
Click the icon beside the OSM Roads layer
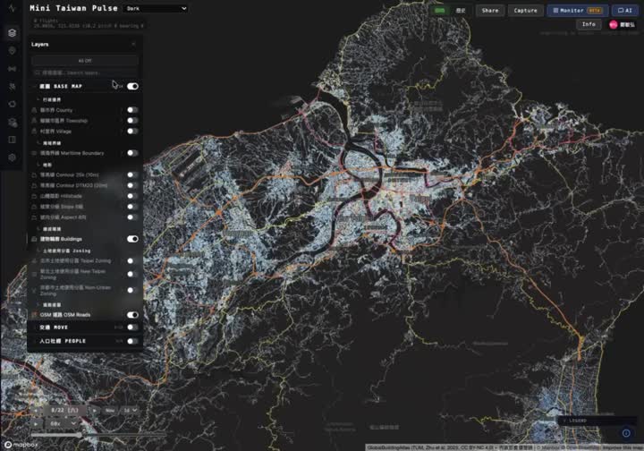click(35, 315)
